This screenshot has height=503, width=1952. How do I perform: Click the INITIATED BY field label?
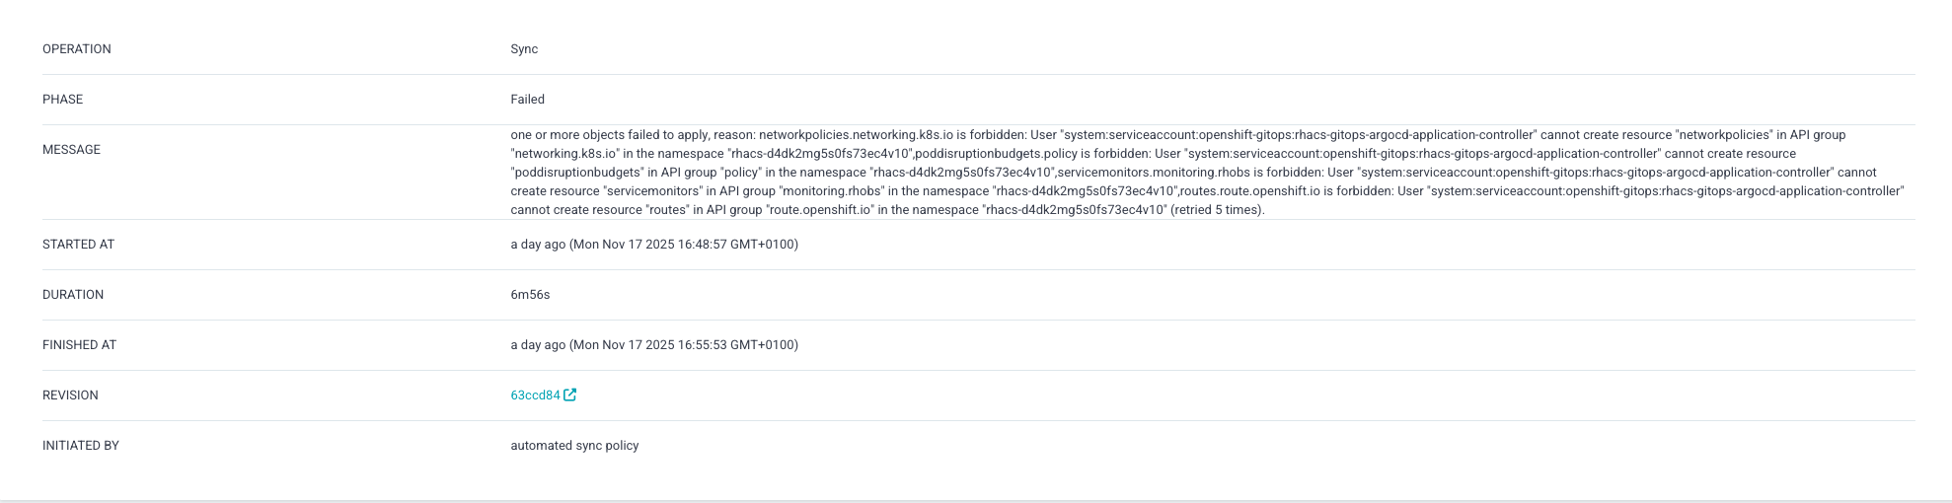tap(81, 446)
